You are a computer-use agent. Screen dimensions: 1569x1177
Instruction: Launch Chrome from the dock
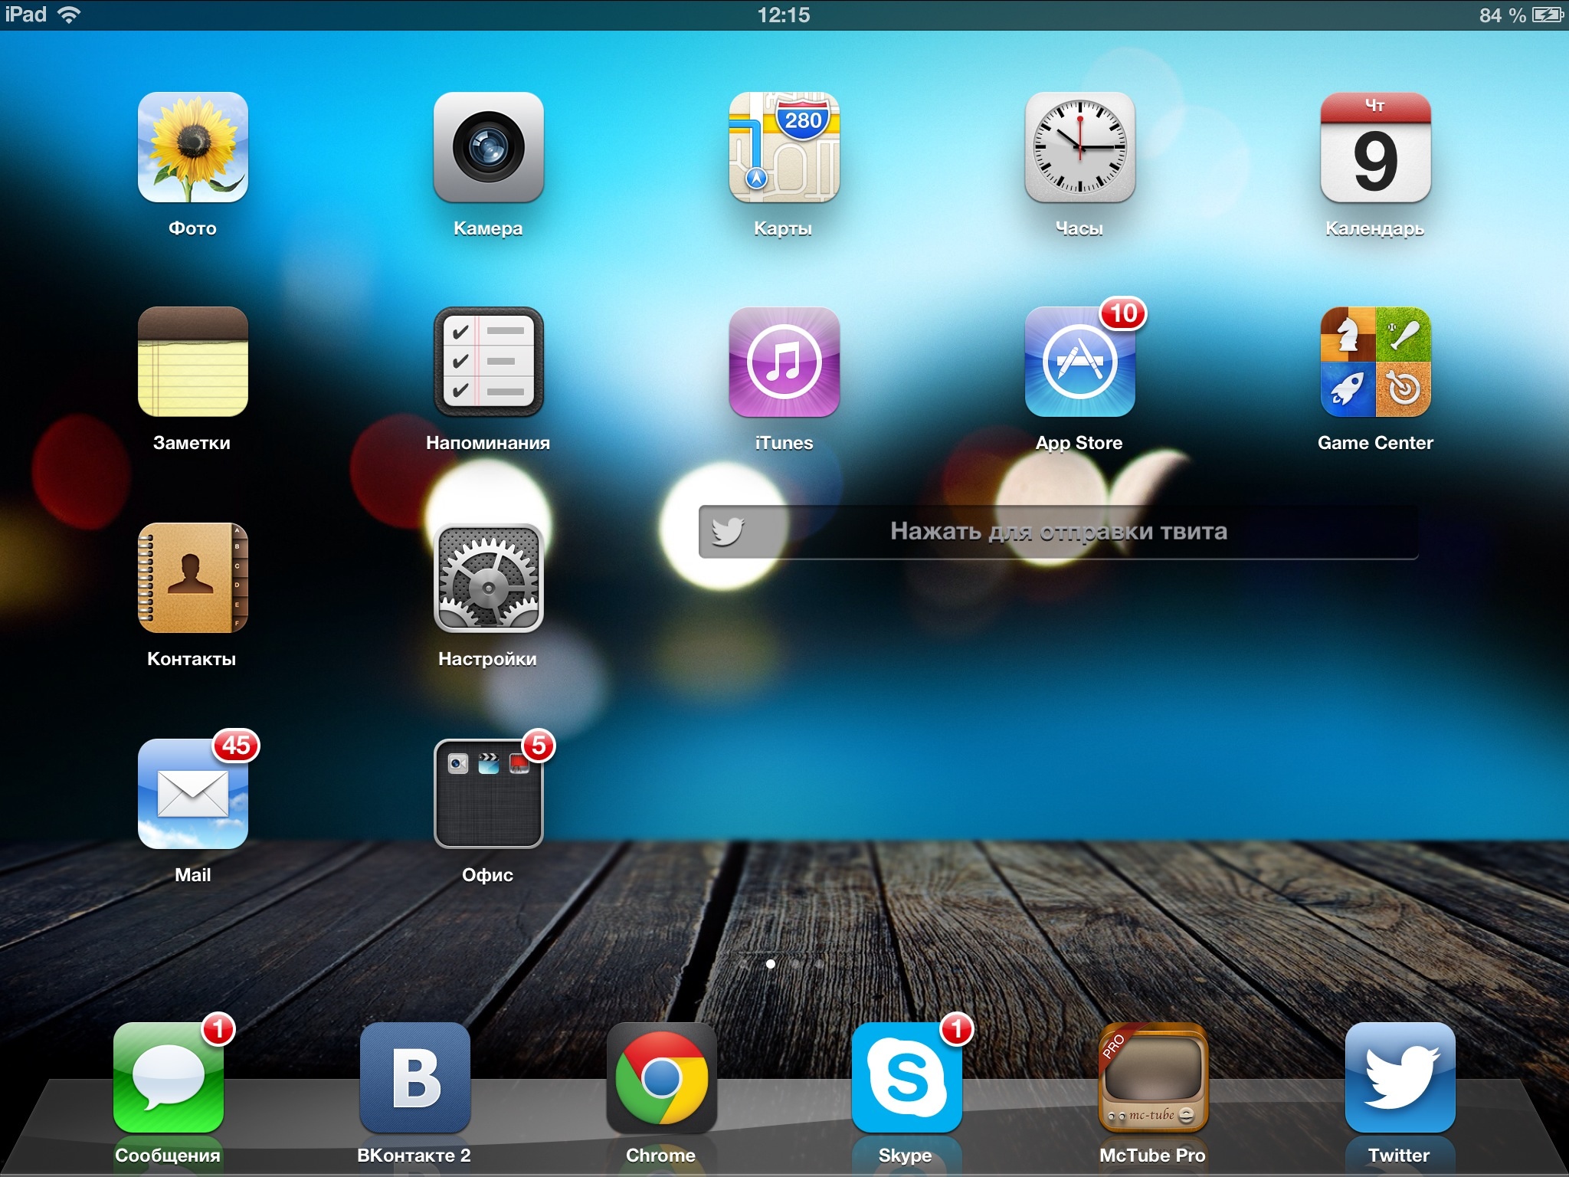click(661, 1077)
